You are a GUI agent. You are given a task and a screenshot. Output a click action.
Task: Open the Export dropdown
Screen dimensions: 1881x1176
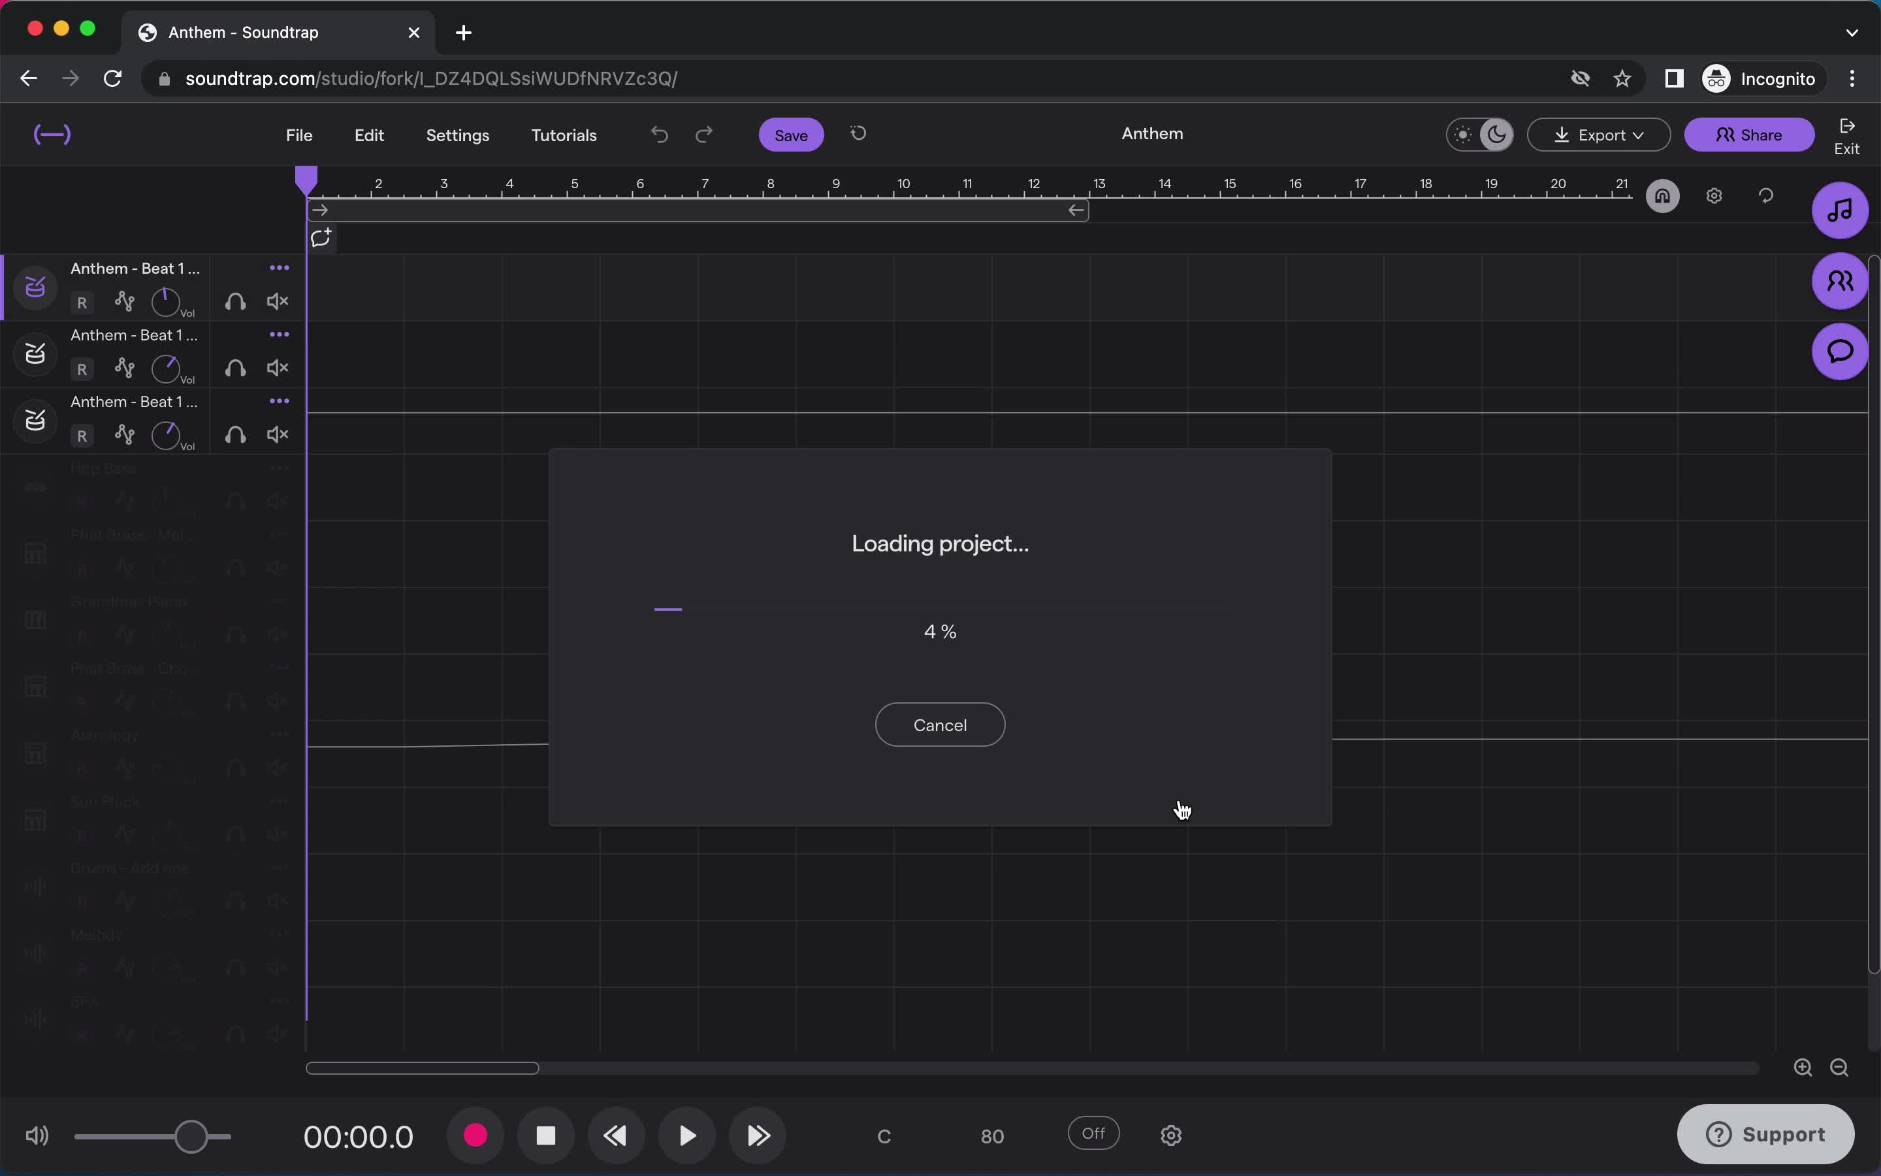click(x=1599, y=135)
